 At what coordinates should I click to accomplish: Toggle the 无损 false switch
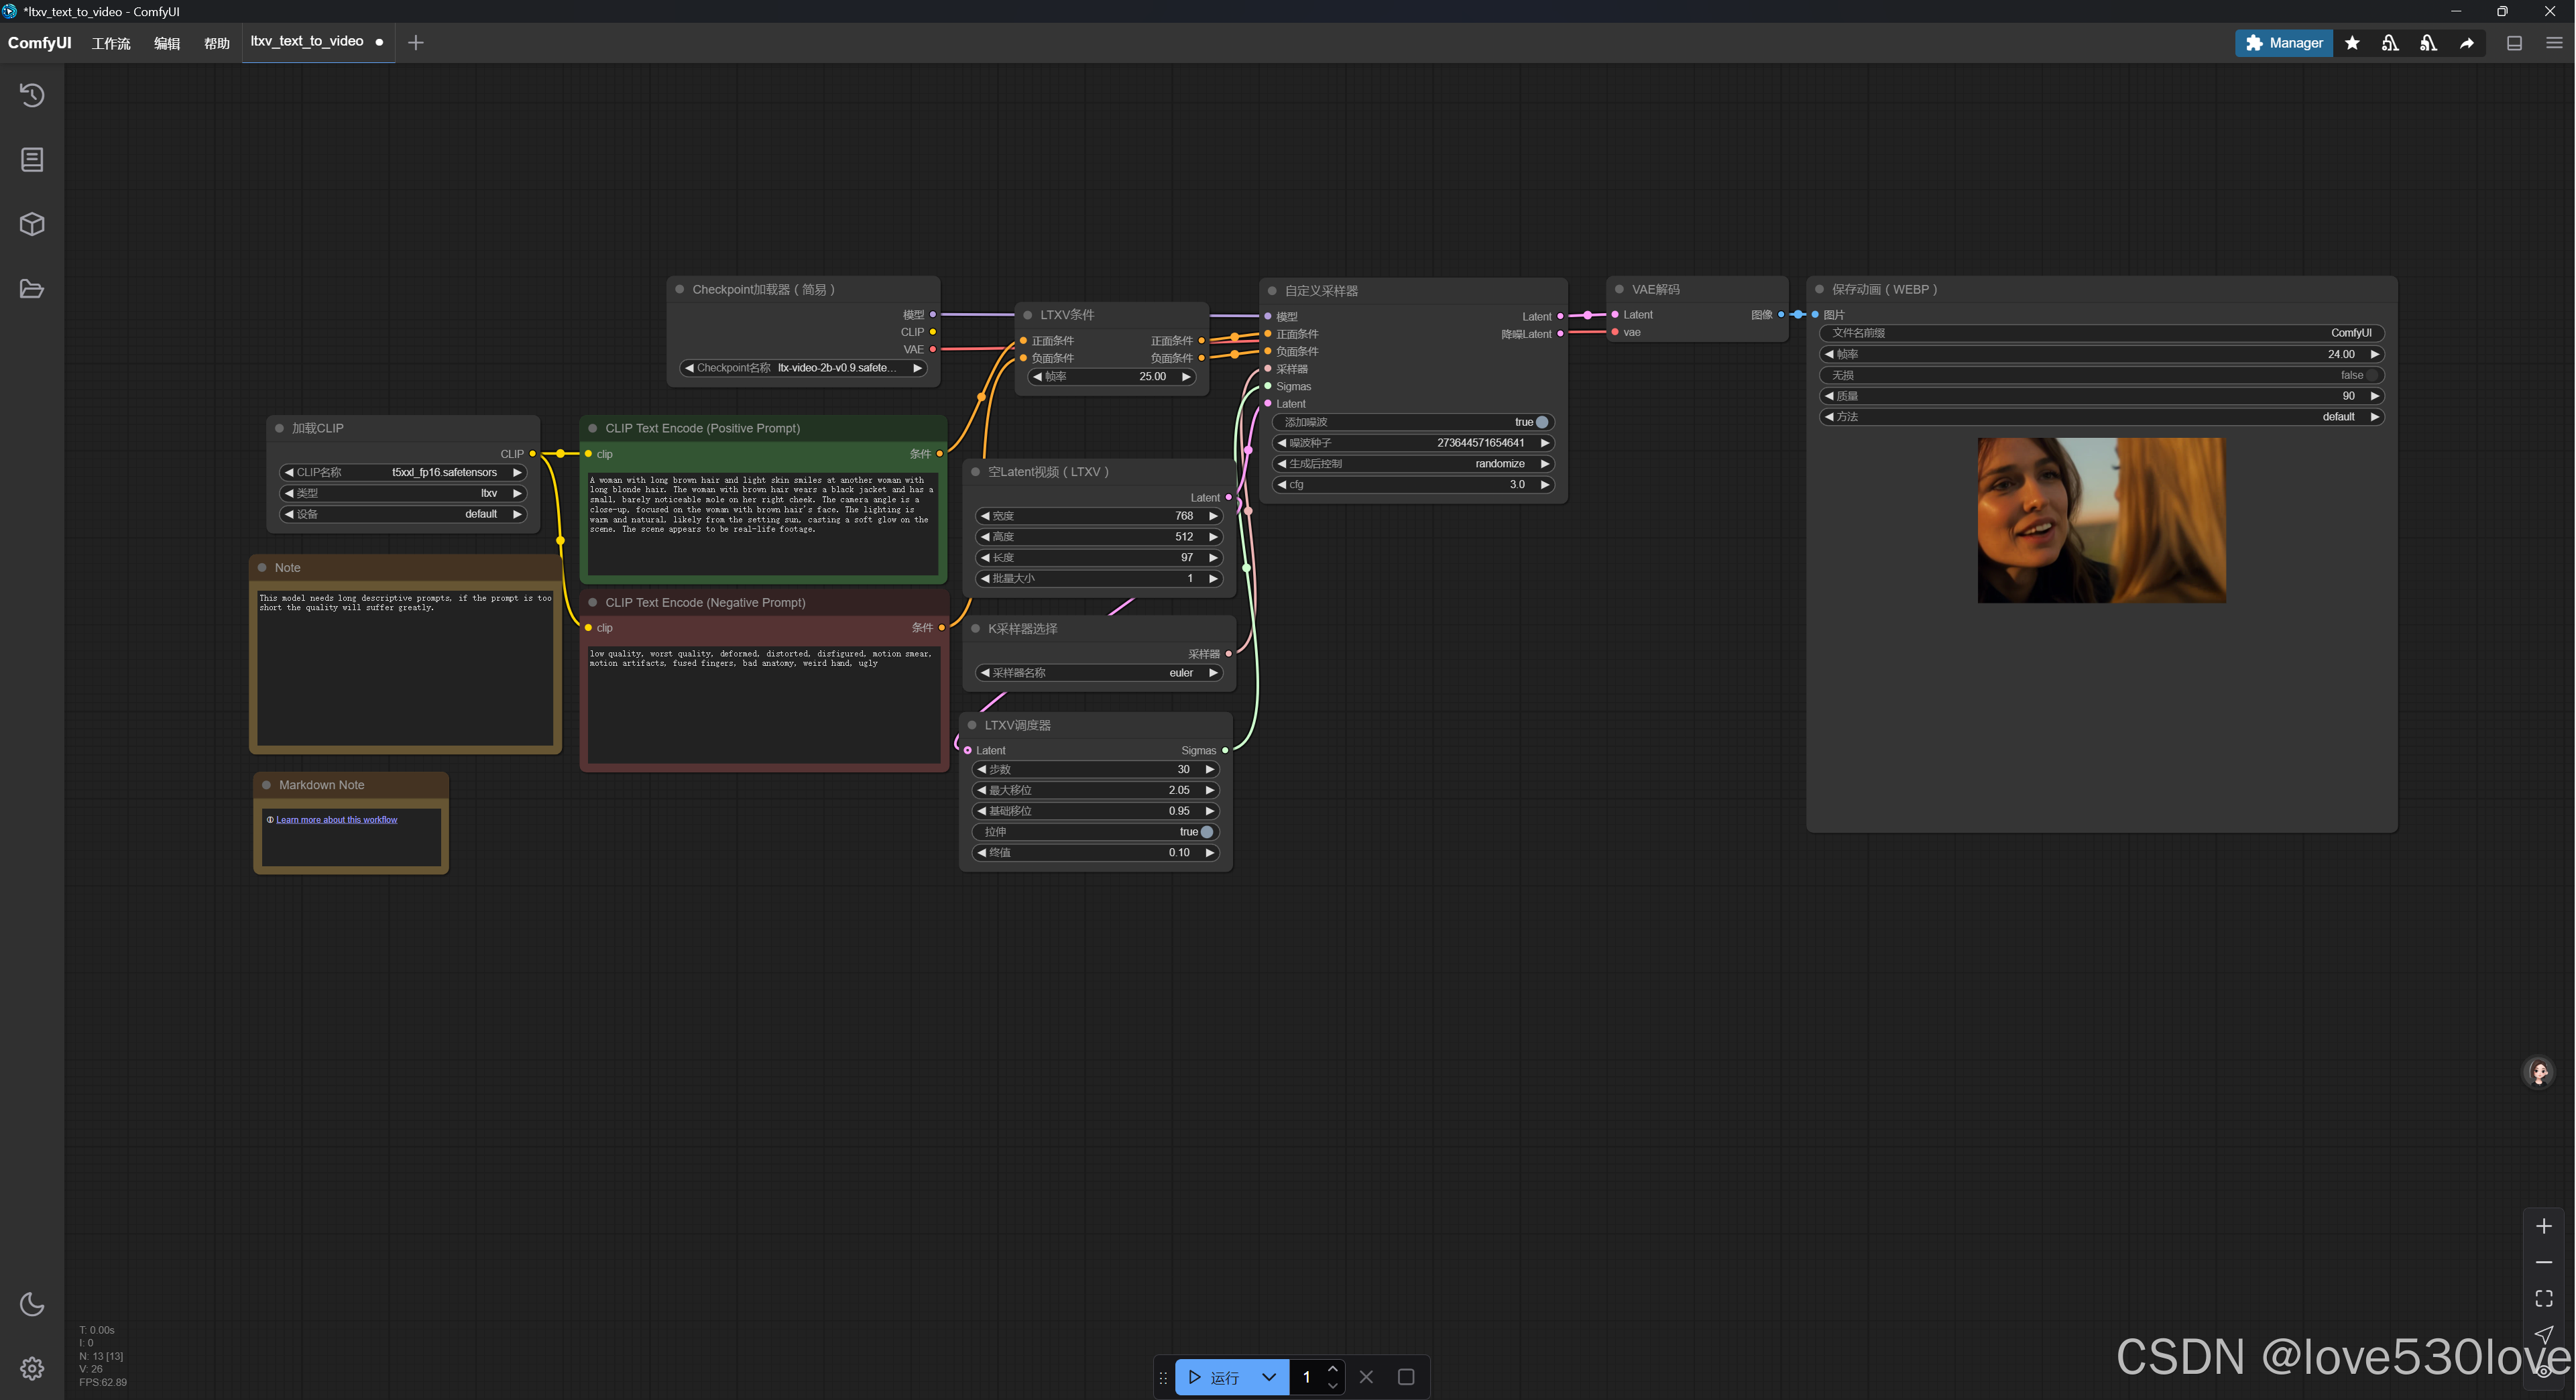[x=2371, y=375]
